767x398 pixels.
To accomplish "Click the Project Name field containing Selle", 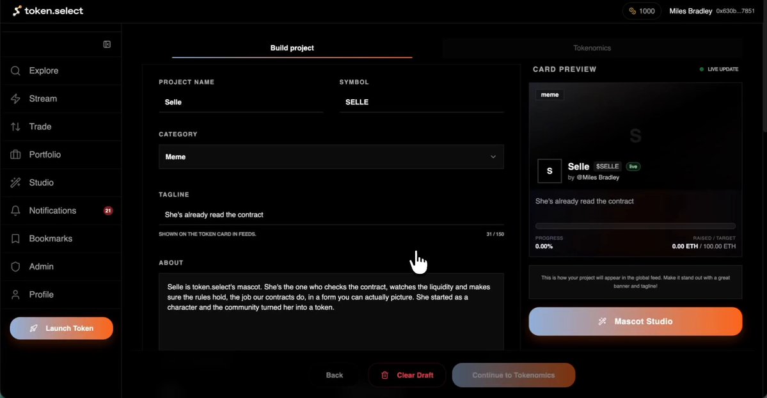I will click(x=241, y=102).
